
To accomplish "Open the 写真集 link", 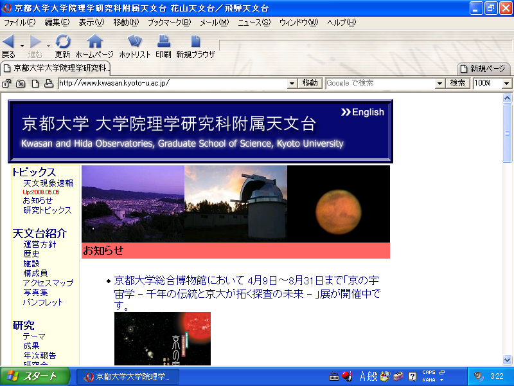I will (35, 292).
